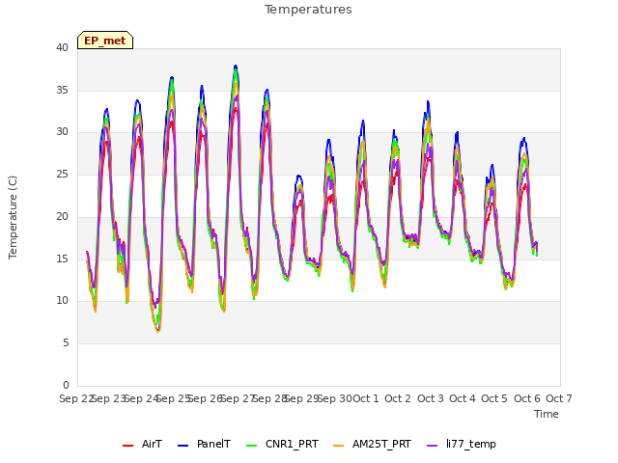Click the 30 y-axis tick label
The height and width of the screenshot is (463, 618).
click(x=62, y=132)
